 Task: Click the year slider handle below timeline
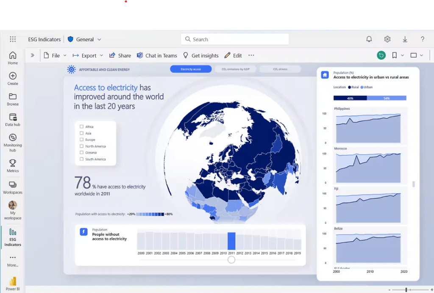pyautogui.click(x=231, y=260)
